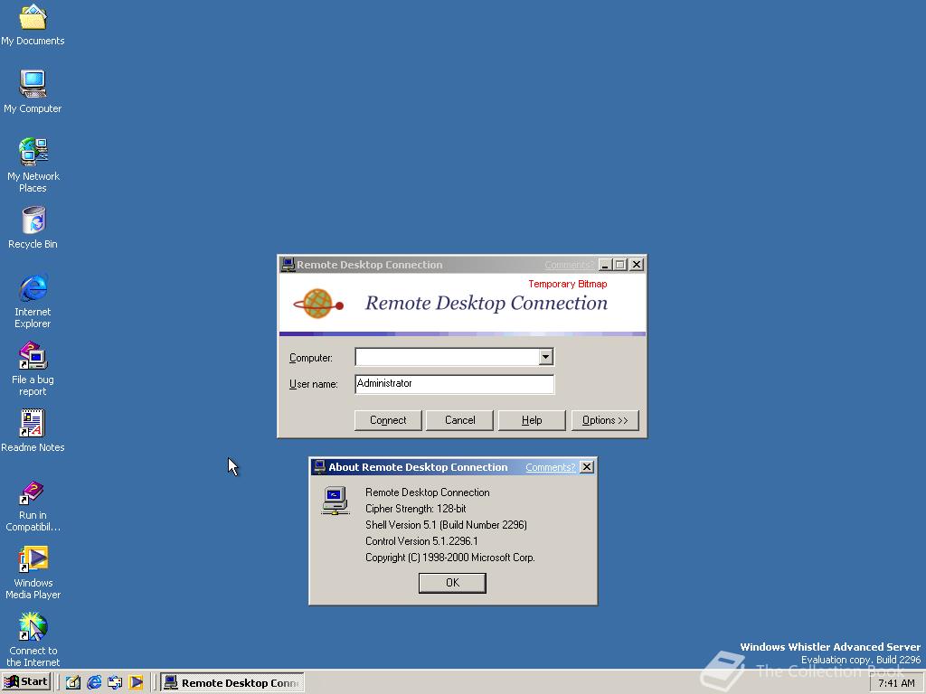The image size is (926, 694).
Task: Minimize the Remote Desktop Connection window
Action: click(x=605, y=265)
